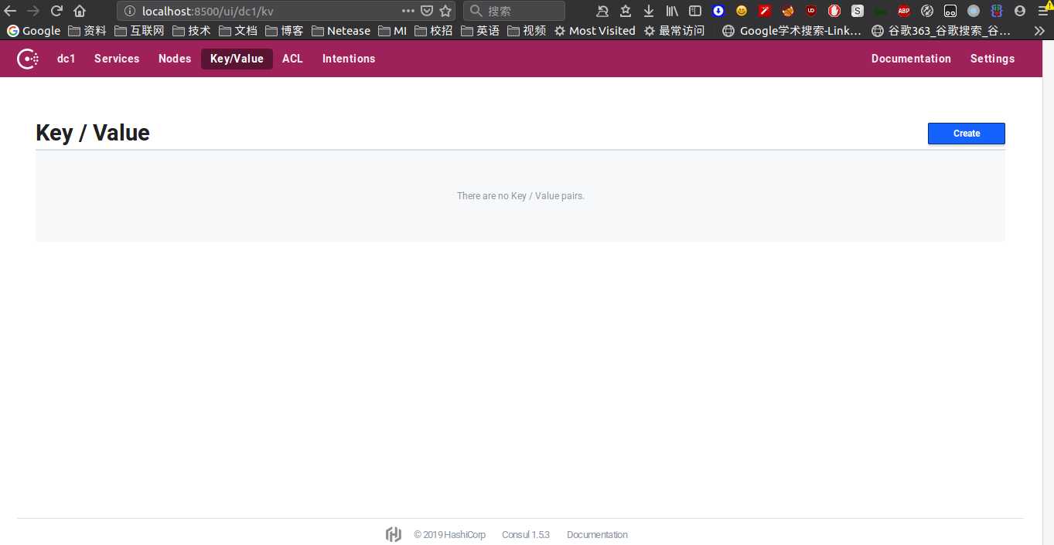1054x545 pixels.
Task: Show site information via the address bar info icon
Action: click(129, 11)
